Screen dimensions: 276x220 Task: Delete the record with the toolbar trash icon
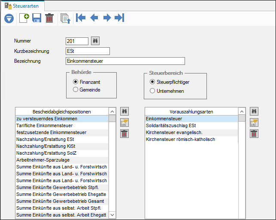pyautogui.click(x=49, y=18)
